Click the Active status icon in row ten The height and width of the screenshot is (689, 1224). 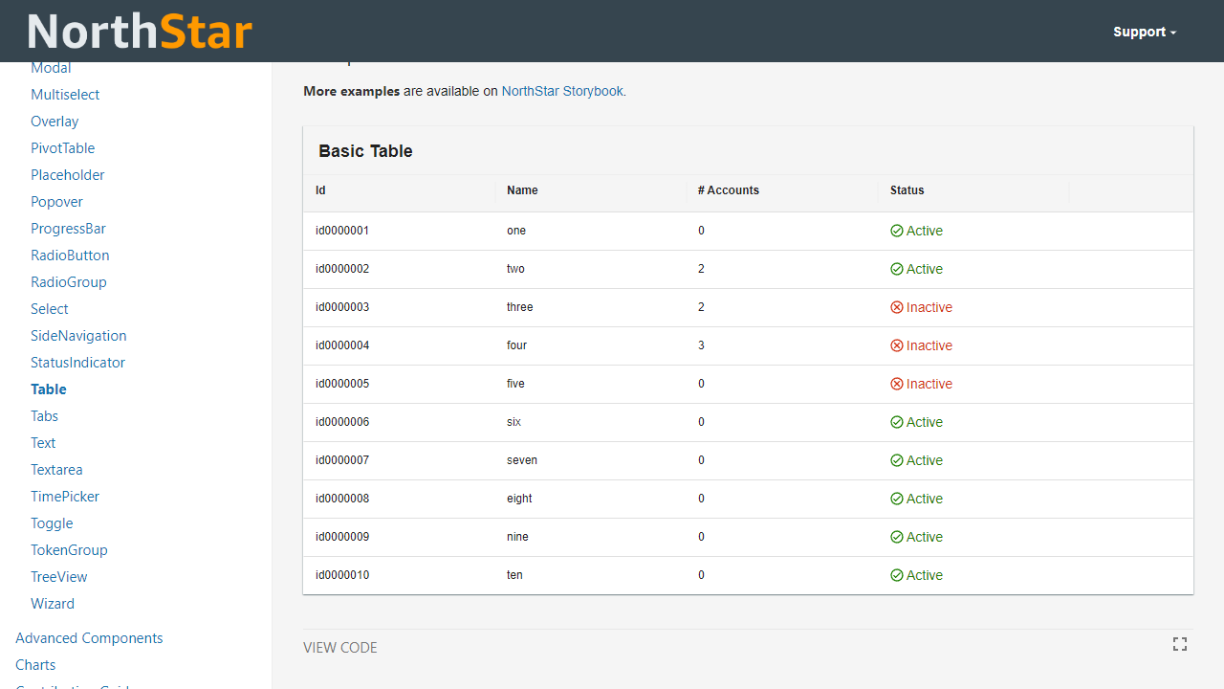[897, 575]
